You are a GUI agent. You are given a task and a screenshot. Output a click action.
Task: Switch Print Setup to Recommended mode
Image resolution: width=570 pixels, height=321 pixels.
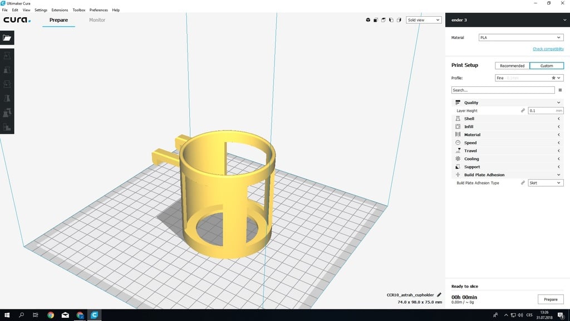coord(512,66)
